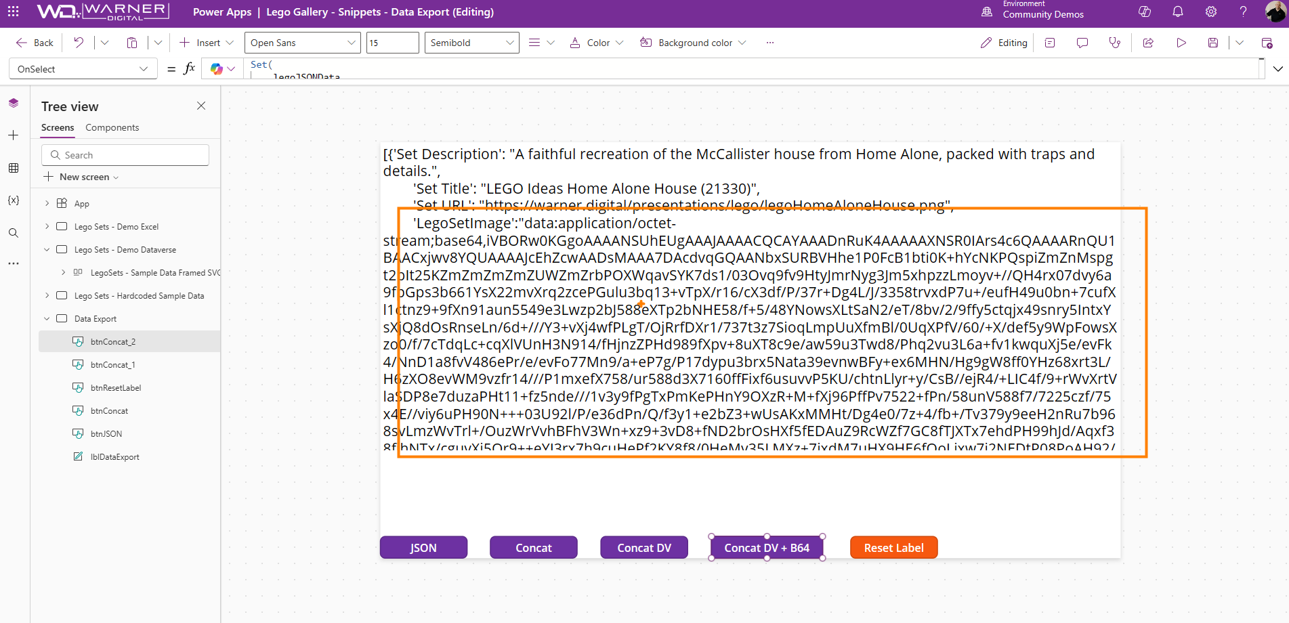
Task: Click the fx formula icon
Action: [190, 68]
